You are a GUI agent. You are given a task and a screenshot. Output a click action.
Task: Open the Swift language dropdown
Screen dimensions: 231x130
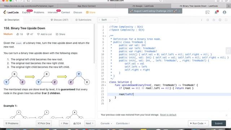108,20
